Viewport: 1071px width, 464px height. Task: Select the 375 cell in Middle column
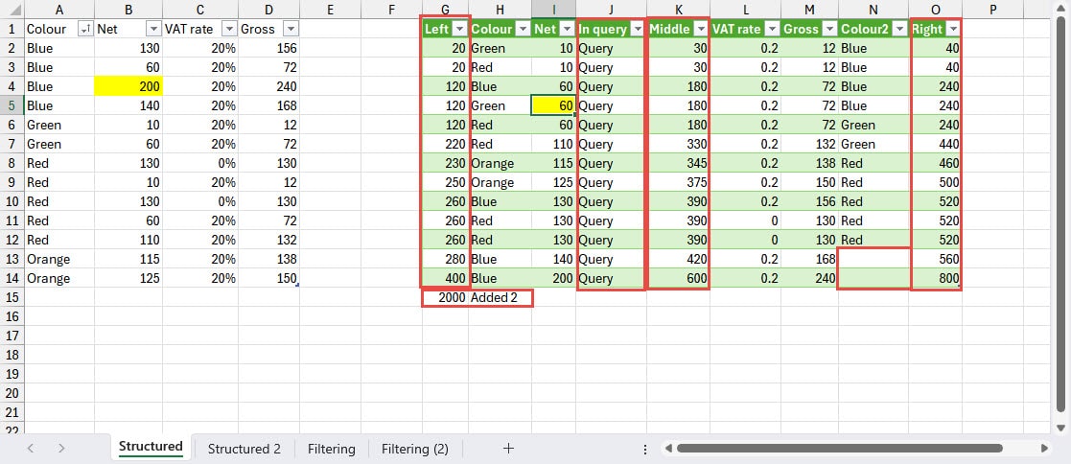(678, 182)
